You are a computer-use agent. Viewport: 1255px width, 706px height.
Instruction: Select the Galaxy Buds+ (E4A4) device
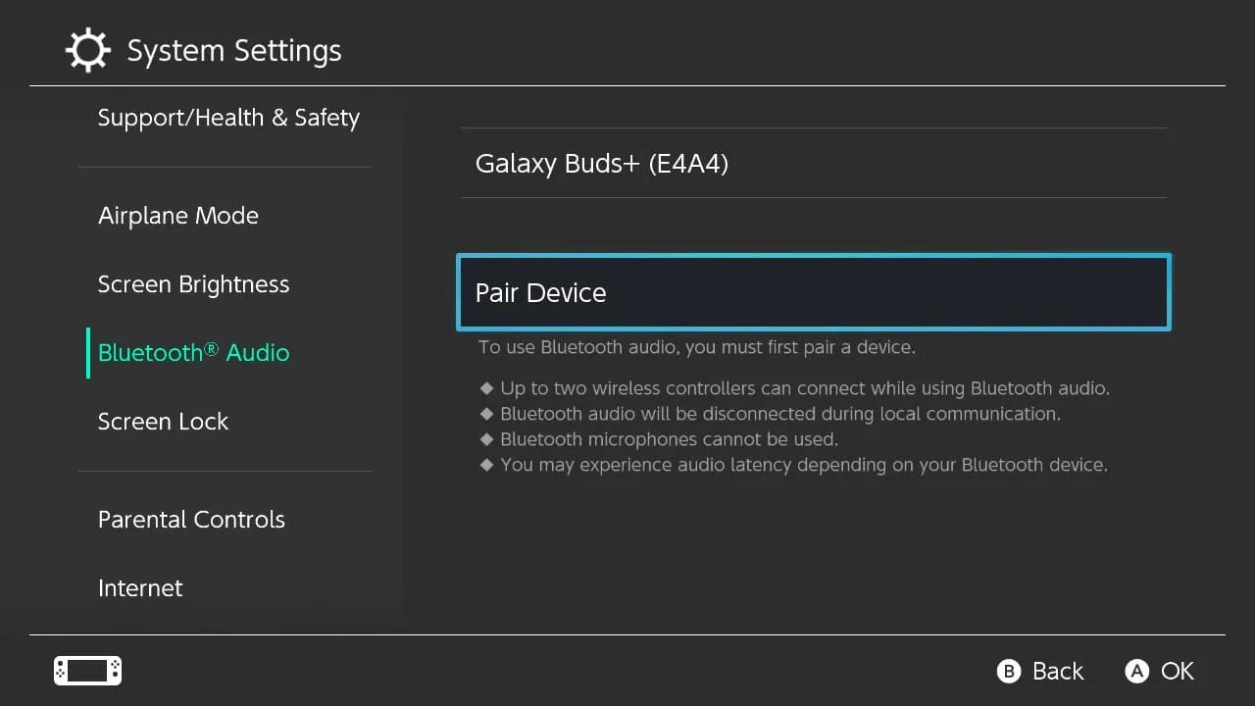pyautogui.click(x=602, y=163)
